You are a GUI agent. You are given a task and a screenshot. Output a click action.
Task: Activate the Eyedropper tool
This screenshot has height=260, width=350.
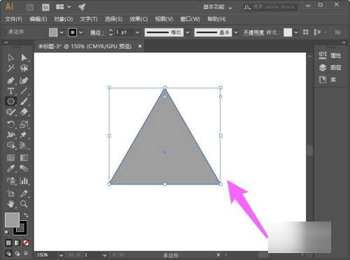[x=10, y=168]
